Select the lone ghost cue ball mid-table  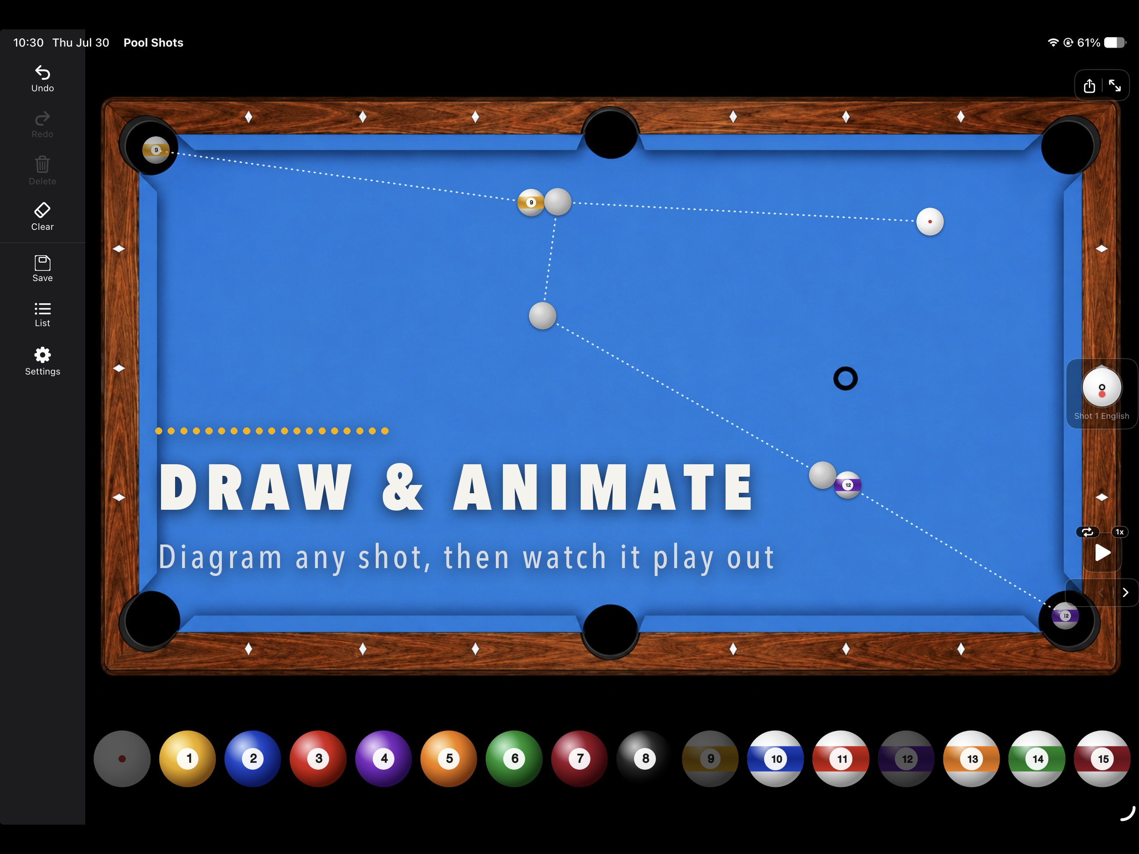[543, 316]
